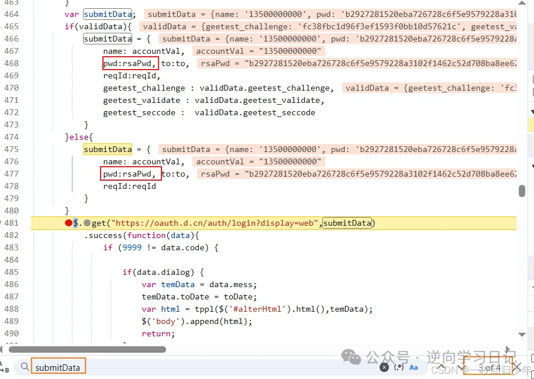Add breakpoint at line number 468
This screenshot has height=379, width=534.
[x=12, y=63]
